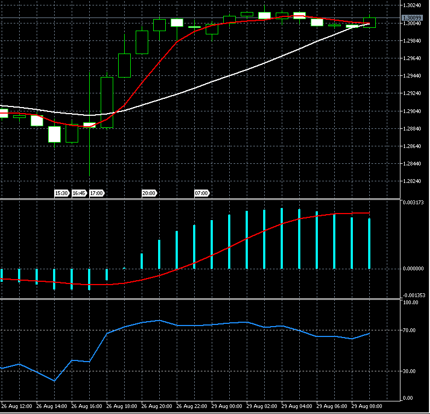Click the 1.28440 price axis label

pos(412,164)
